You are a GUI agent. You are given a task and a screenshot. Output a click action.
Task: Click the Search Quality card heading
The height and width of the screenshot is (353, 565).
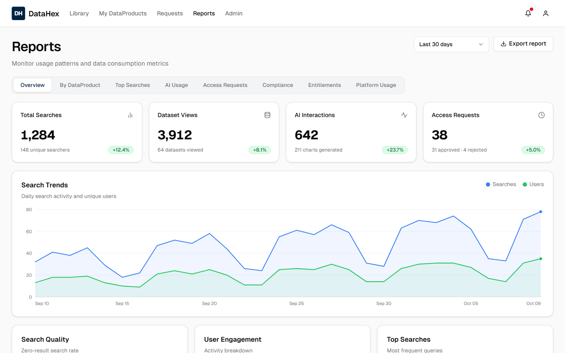pyautogui.click(x=45, y=339)
